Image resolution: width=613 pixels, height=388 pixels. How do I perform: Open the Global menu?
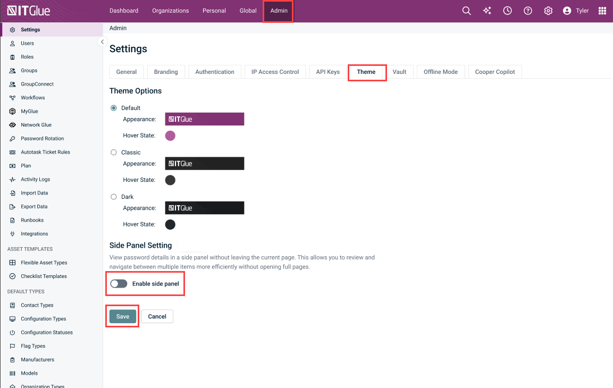click(x=248, y=11)
